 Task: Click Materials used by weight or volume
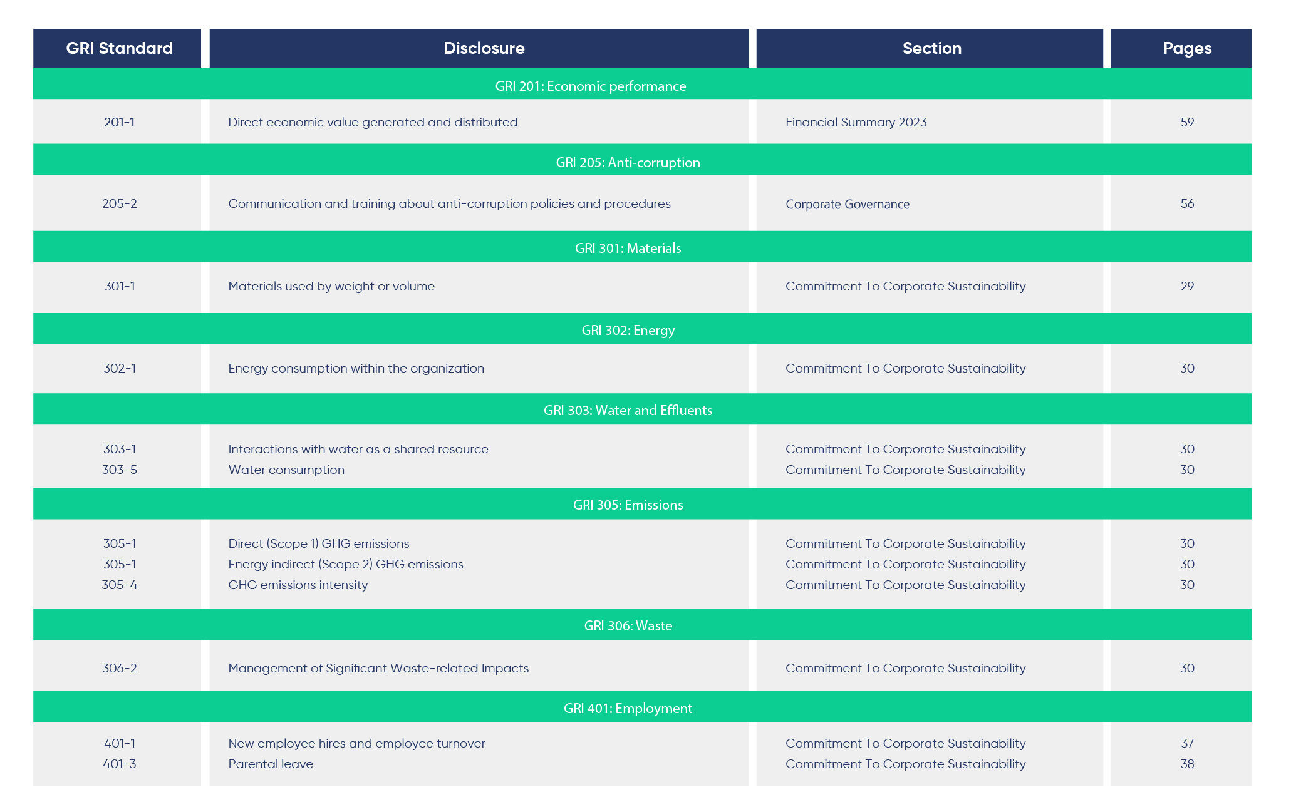[331, 286]
